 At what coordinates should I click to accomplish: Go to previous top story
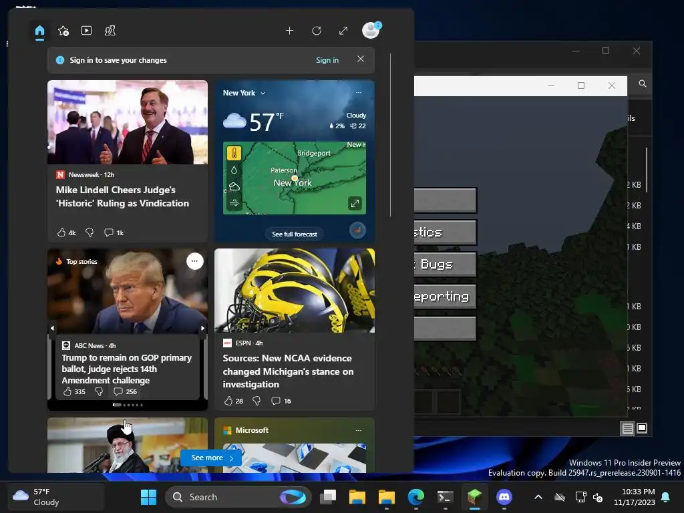tap(52, 328)
